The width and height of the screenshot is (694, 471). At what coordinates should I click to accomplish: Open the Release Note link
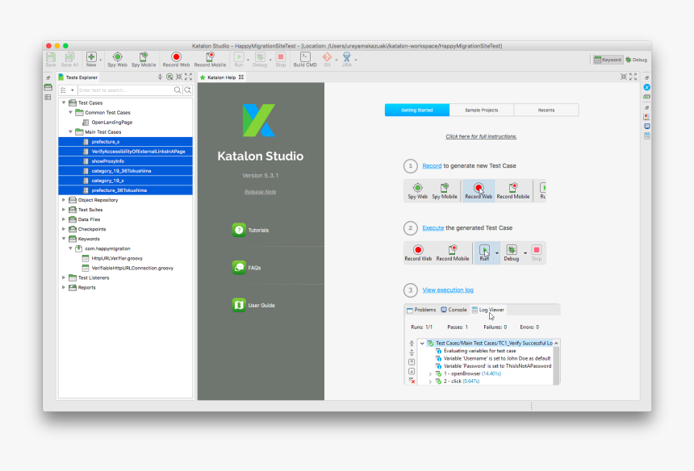pos(260,192)
